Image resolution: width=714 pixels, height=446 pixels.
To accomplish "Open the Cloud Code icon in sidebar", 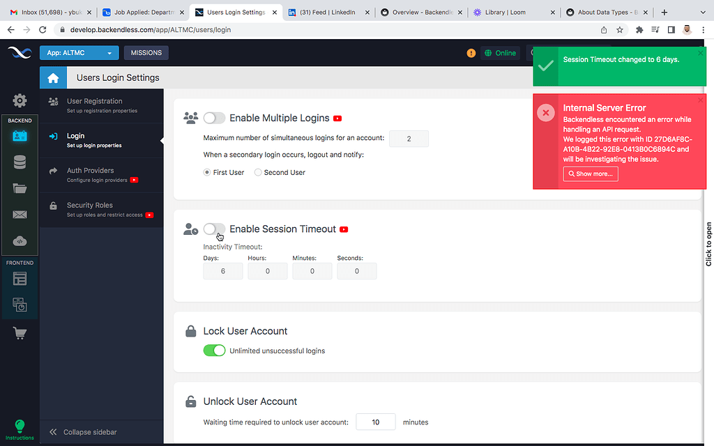I will (x=20, y=241).
